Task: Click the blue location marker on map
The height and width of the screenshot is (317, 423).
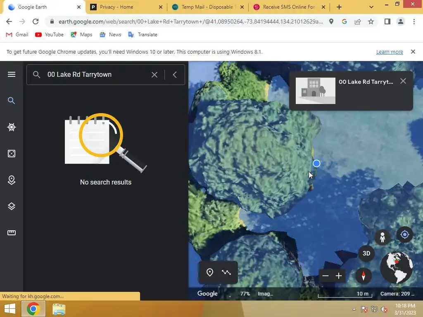Action: click(x=316, y=163)
